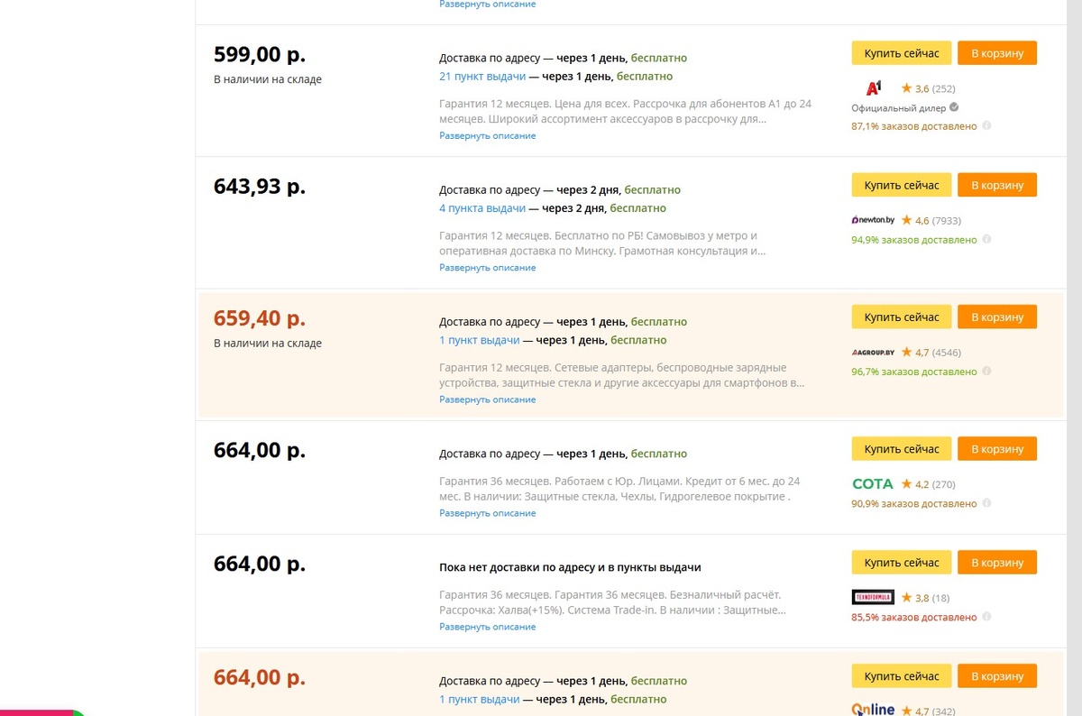The height and width of the screenshot is (716, 1082).
Task: Click the Teknoformula seller logo
Action: click(x=872, y=598)
